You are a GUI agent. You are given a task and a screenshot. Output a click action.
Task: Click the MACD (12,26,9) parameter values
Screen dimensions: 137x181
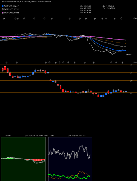pyautogui.click(x=36, y=135)
